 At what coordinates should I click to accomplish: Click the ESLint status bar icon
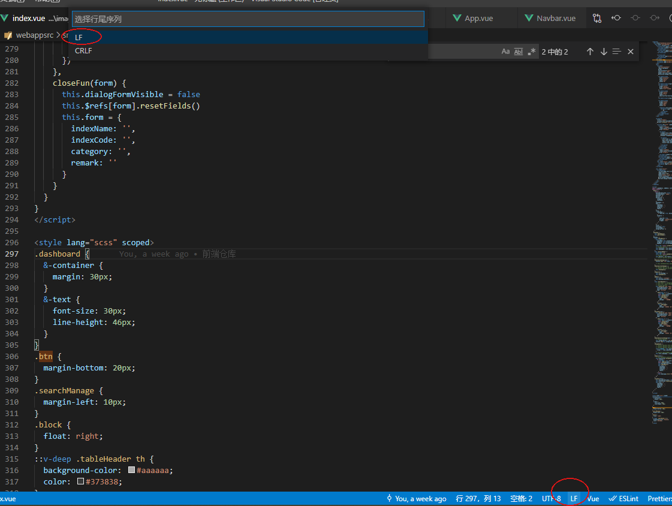[x=623, y=498]
